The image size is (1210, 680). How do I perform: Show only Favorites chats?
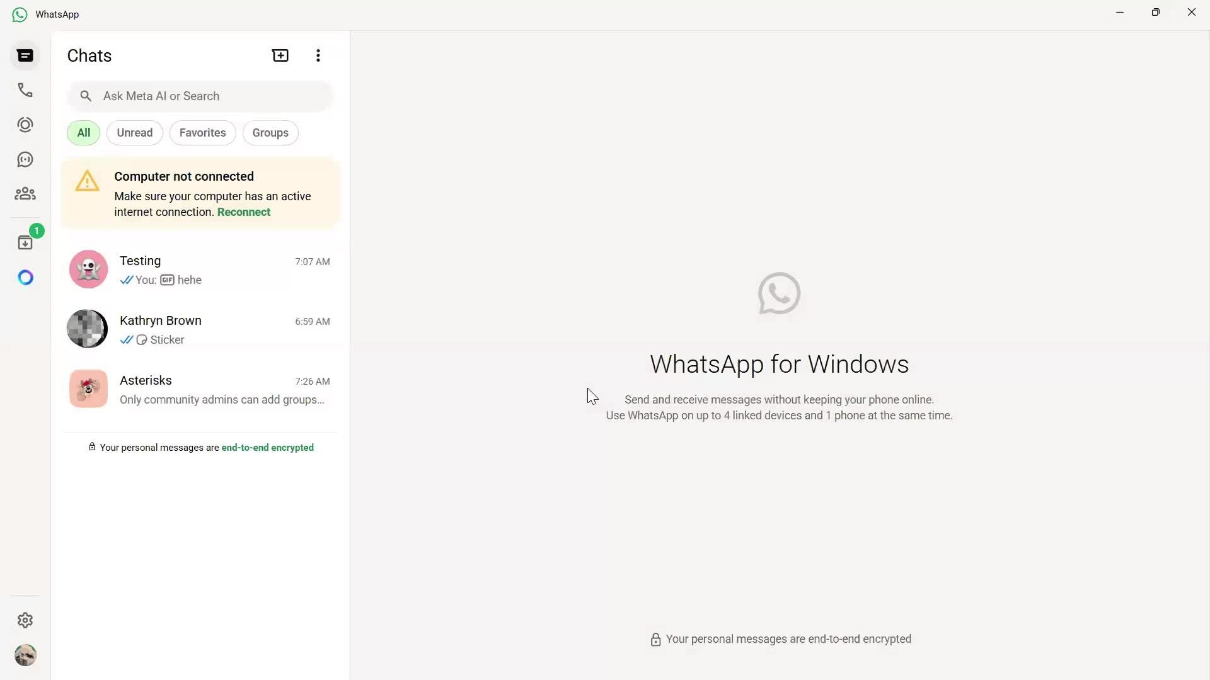(202, 132)
